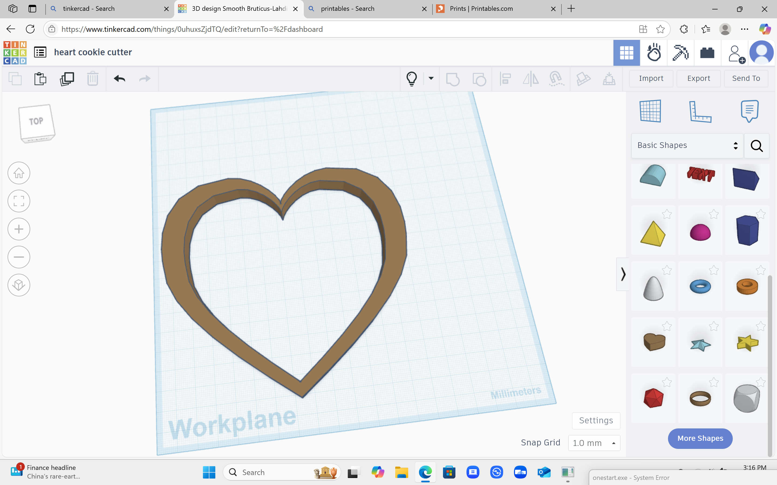Click the More Shapes button
The image size is (777, 485).
[700, 438]
